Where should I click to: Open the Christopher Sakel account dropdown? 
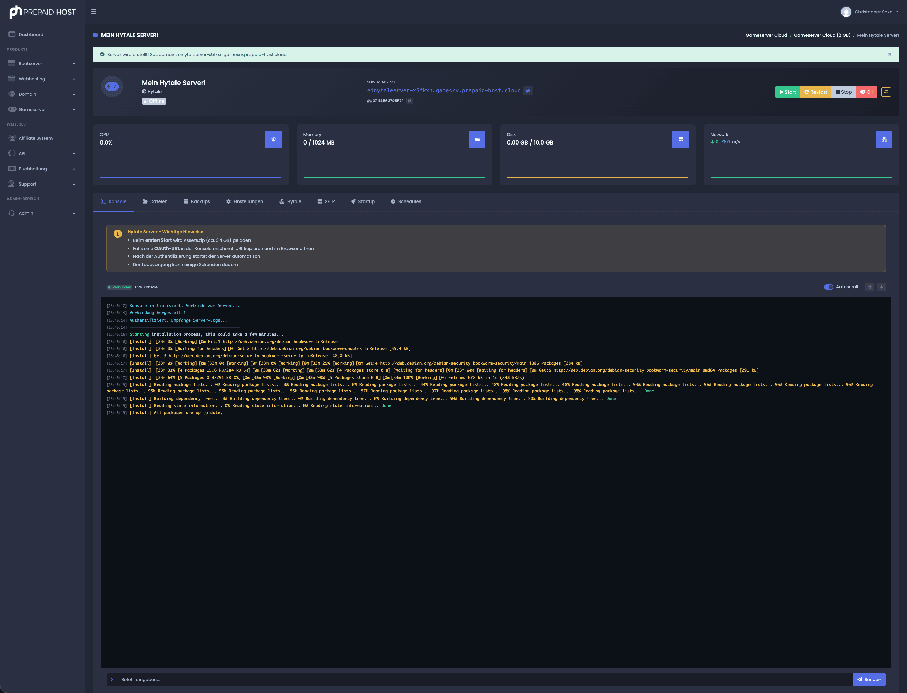869,12
